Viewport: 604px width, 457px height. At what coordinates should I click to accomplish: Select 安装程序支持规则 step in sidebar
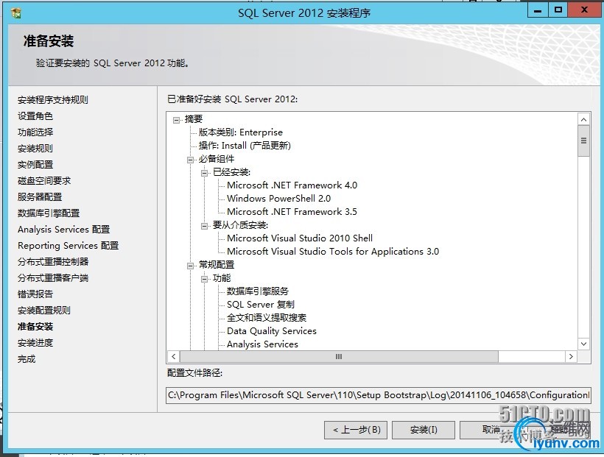tap(53, 100)
